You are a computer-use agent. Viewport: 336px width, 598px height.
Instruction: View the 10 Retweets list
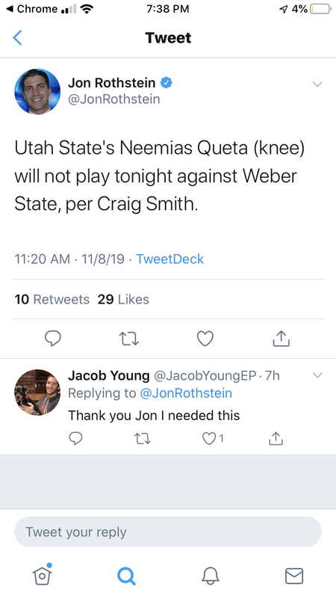click(52, 300)
